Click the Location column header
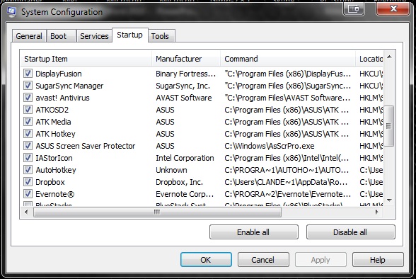Screen dimensions: 416x279 [x=369, y=59]
